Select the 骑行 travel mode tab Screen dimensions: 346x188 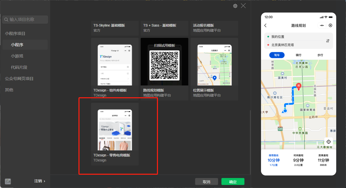click(298, 55)
